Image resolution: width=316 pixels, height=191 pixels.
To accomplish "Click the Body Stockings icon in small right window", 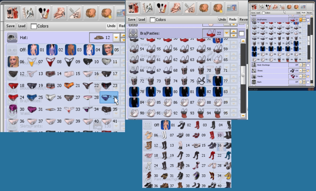I will [254, 65].
